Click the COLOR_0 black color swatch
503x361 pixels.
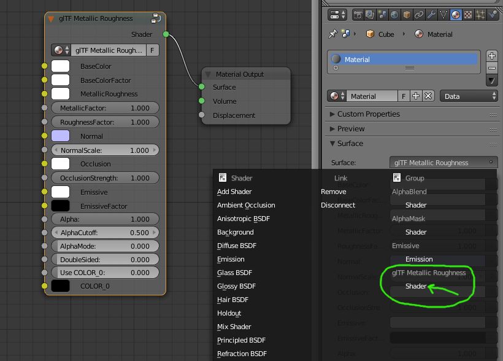pyautogui.click(x=60, y=286)
